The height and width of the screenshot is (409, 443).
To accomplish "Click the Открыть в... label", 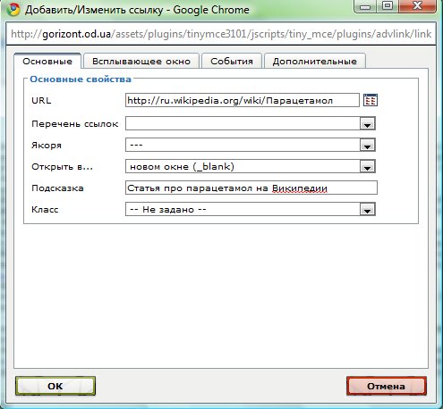I will pyautogui.click(x=62, y=167).
